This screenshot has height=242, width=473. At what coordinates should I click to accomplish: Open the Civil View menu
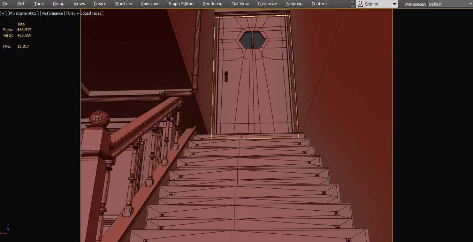(x=240, y=4)
